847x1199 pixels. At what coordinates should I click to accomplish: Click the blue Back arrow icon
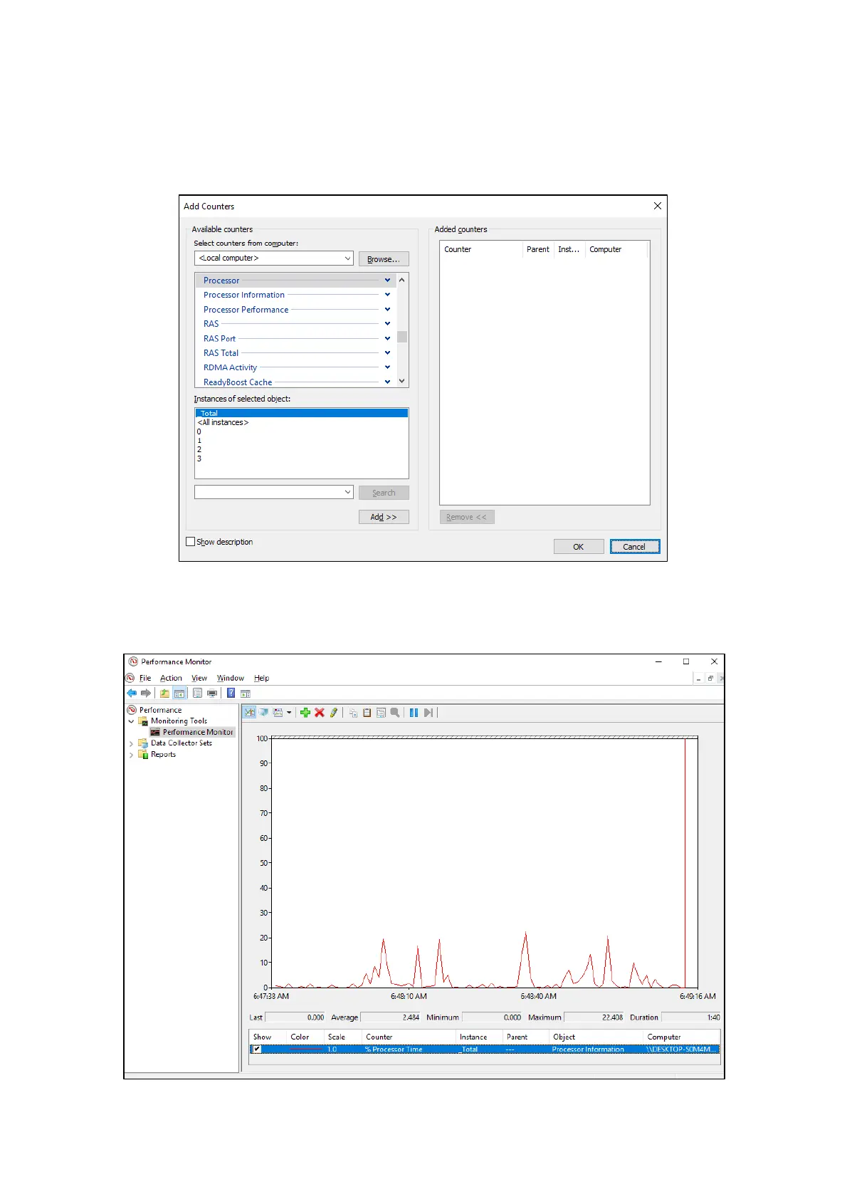click(x=132, y=693)
